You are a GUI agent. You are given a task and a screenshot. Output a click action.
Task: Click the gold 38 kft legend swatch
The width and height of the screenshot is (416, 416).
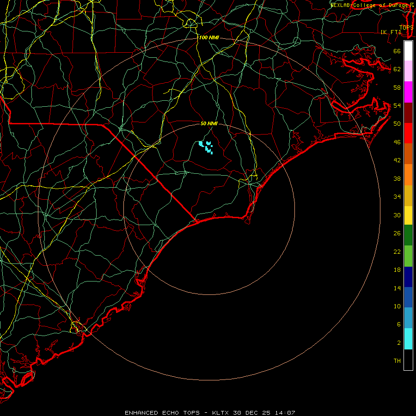click(x=408, y=196)
